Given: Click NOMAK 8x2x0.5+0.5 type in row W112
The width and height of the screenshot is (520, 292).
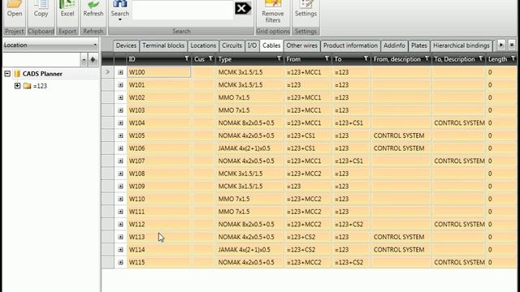Looking at the screenshot, I should coord(246,225).
